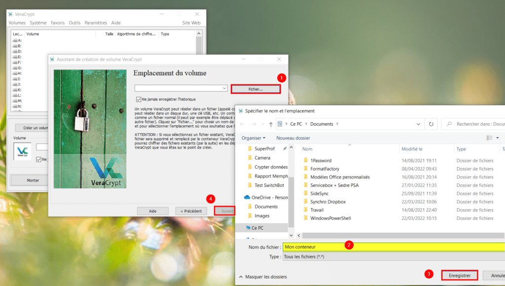Sort the file list by the Nom column header
This screenshot has width=505, height=286.
tap(307, 149)
